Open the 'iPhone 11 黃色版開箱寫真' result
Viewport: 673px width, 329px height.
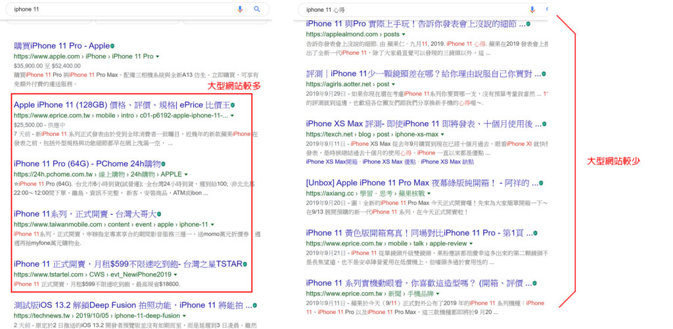[419, 233]
